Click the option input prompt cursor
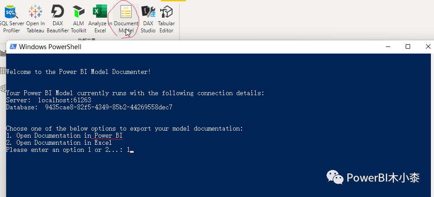Viewport: 434px width, 197px height. click(x=131, y=150)
